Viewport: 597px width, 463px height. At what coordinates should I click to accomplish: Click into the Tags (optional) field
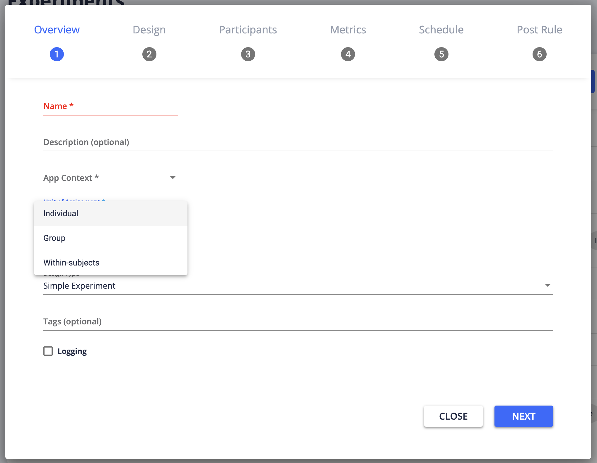click(x=298, y=322)
